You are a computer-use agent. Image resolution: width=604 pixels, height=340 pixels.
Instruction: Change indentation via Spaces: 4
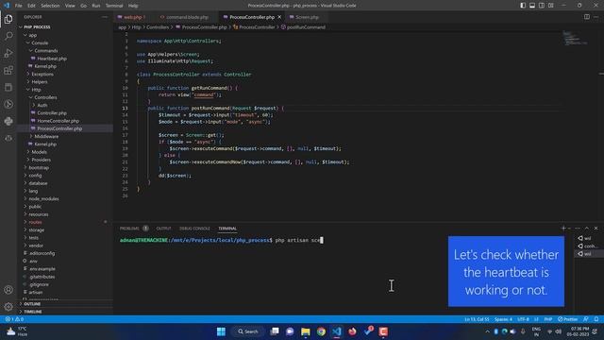coord(503,319)
